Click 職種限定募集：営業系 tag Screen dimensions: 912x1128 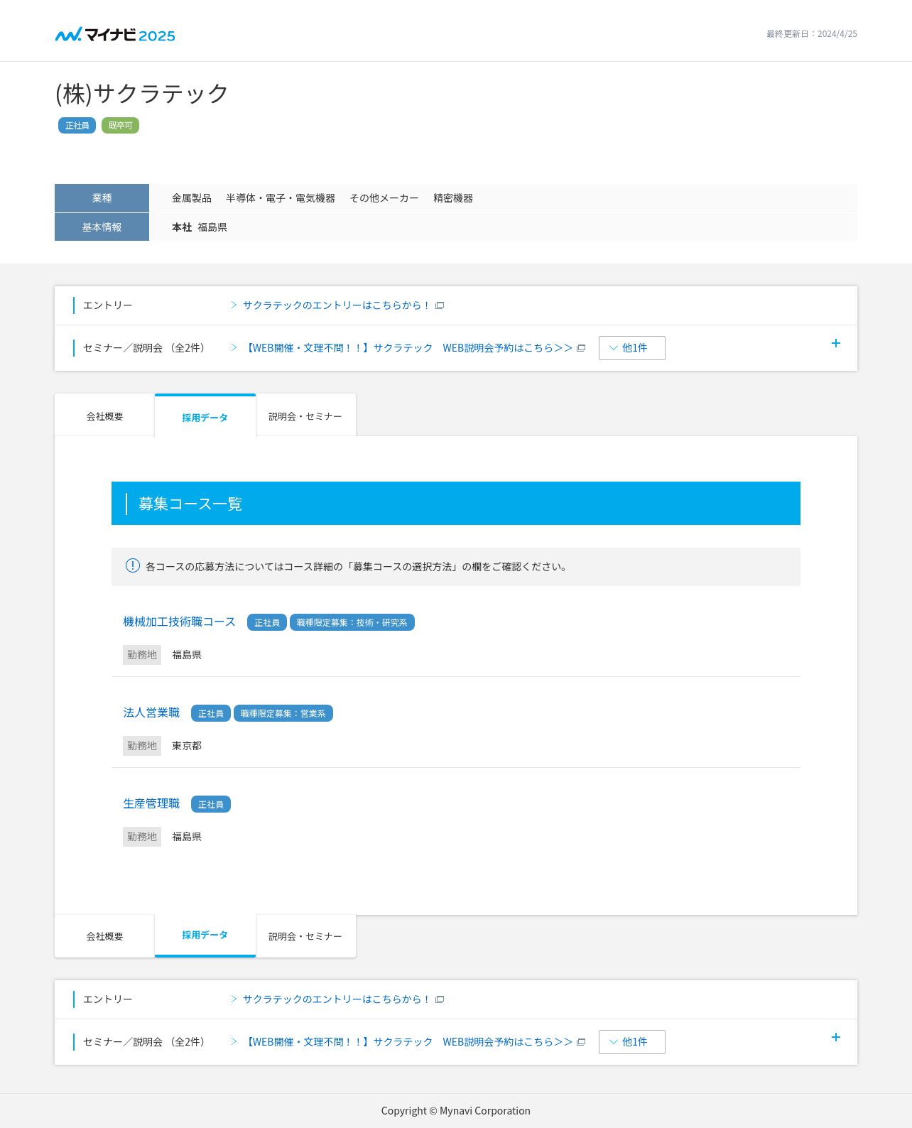click(x=283, y=713)
